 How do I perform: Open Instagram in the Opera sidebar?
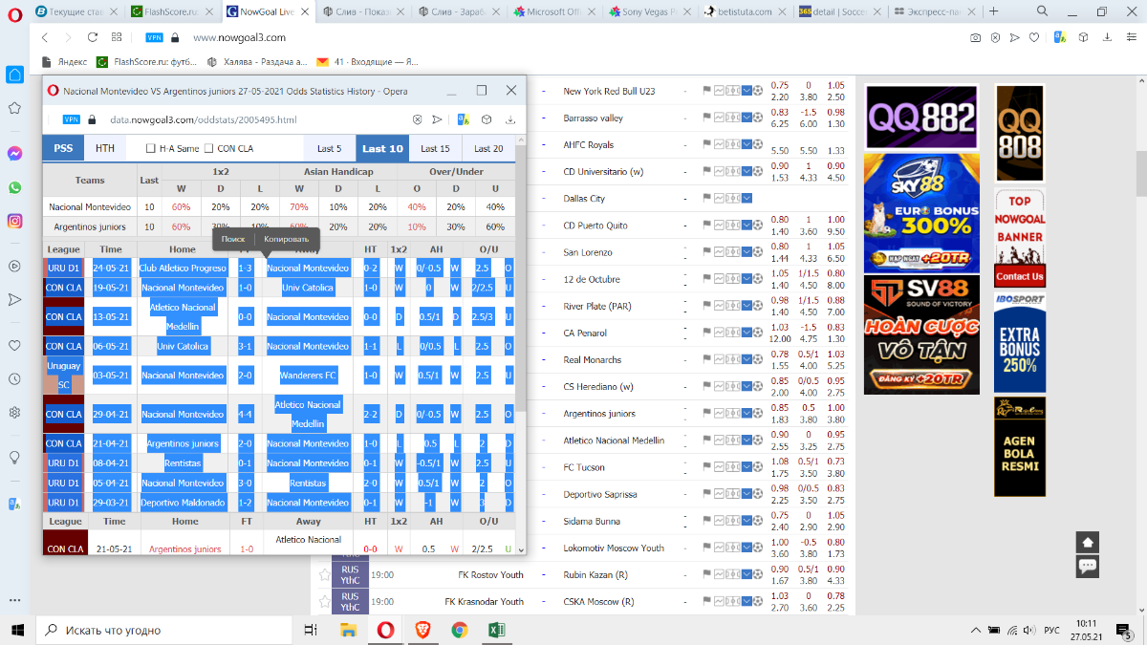(15, 221)
